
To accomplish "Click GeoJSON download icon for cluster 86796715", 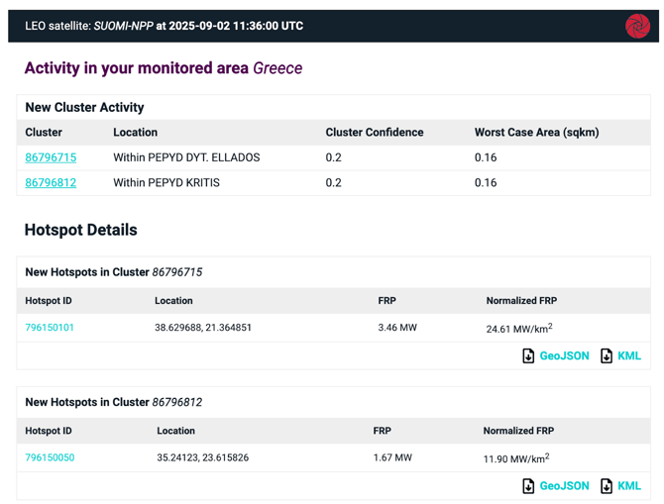I will point(528,355).
